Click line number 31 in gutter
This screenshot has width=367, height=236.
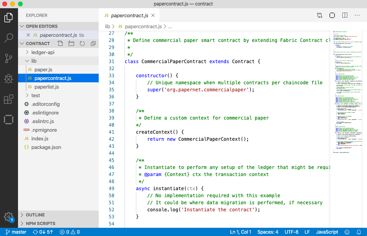[111, 62]
